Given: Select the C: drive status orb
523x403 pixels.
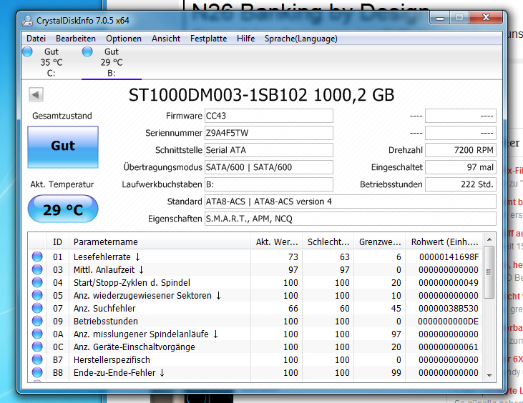Looking at the screenshot, I should tap(27, 51).
